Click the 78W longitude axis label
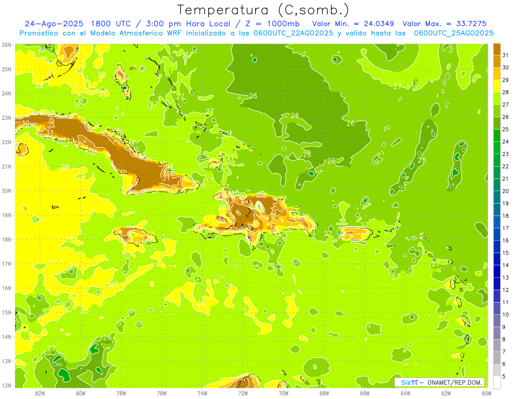 tap(121, 393)
